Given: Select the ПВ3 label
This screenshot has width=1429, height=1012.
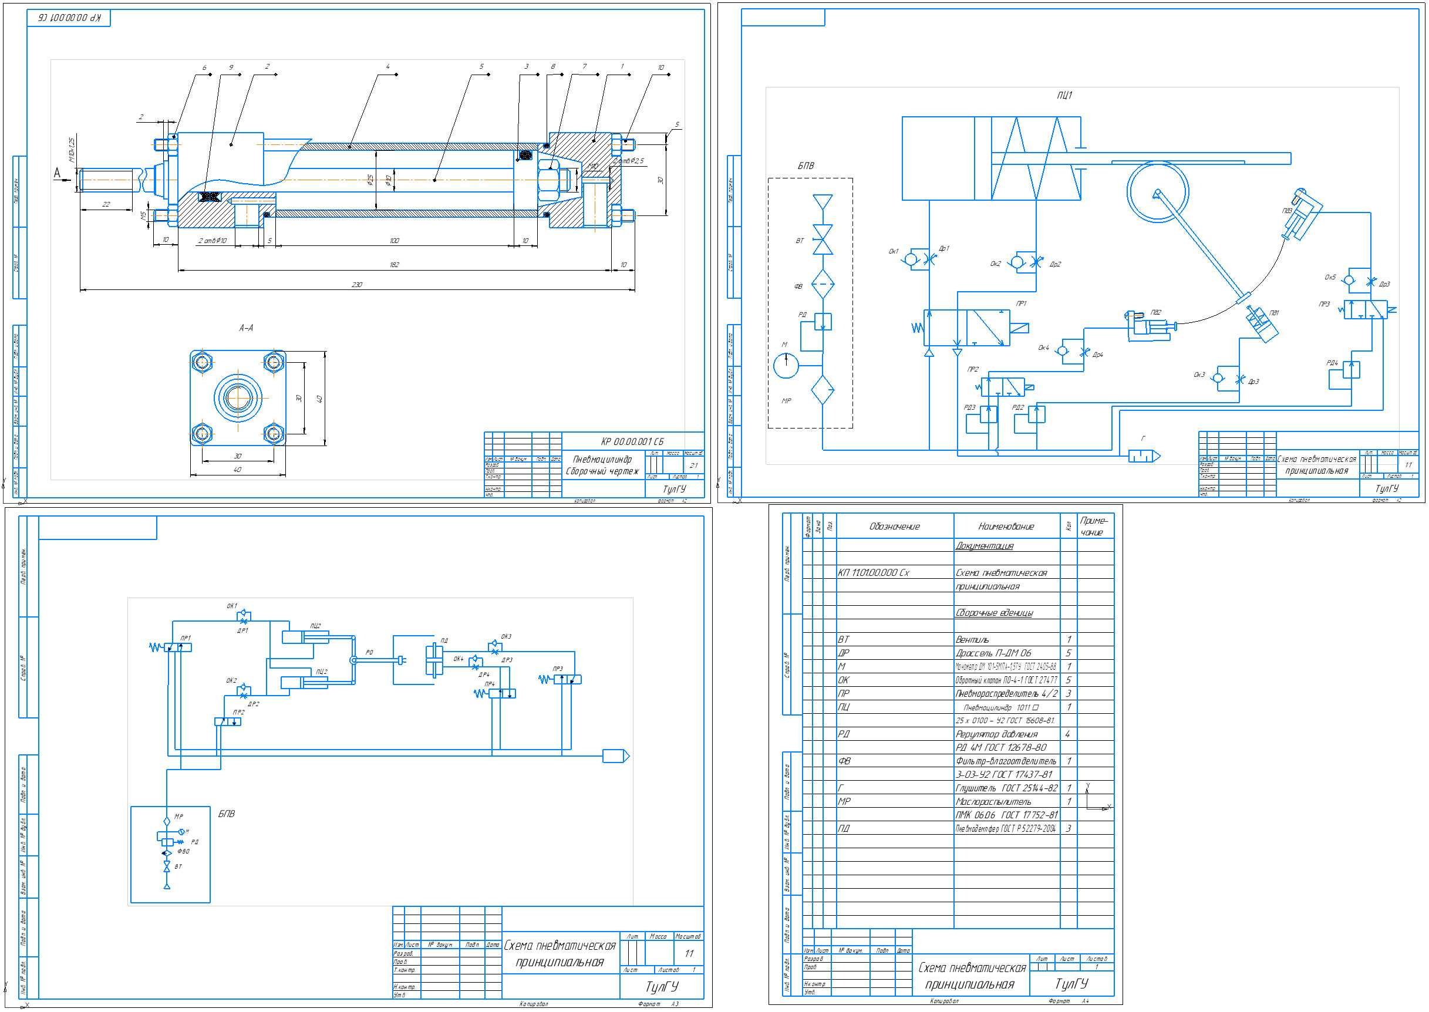Looking at the screenshot, I should 1286,211.
